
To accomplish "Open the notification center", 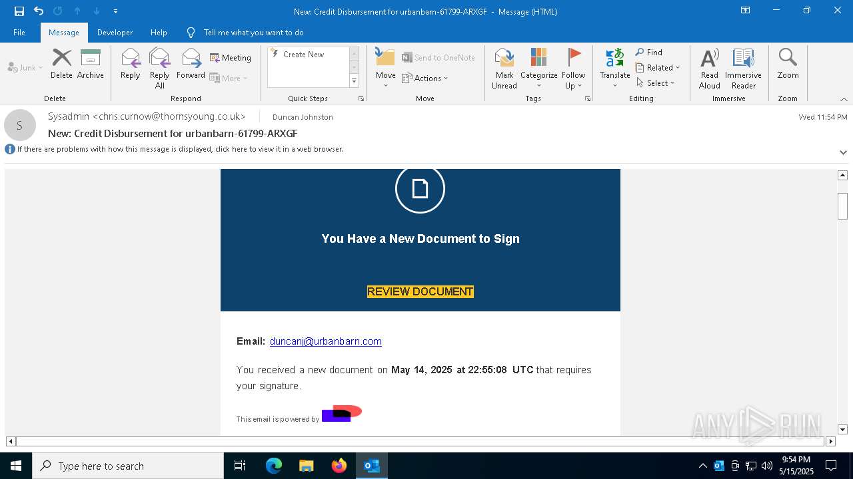I will pos(831,466).
